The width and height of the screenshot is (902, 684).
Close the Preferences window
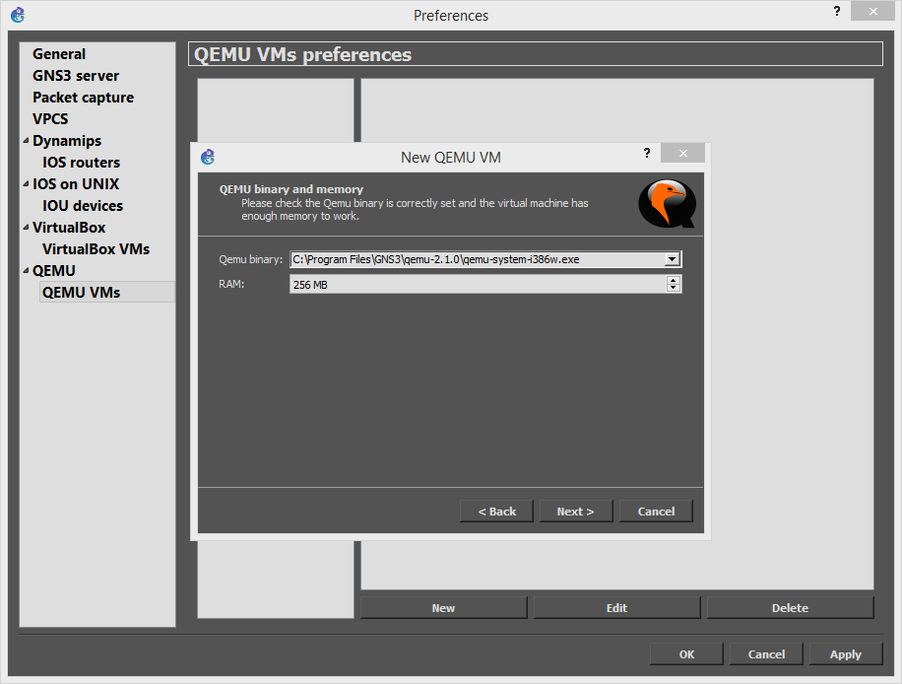(x=872, y=11)
